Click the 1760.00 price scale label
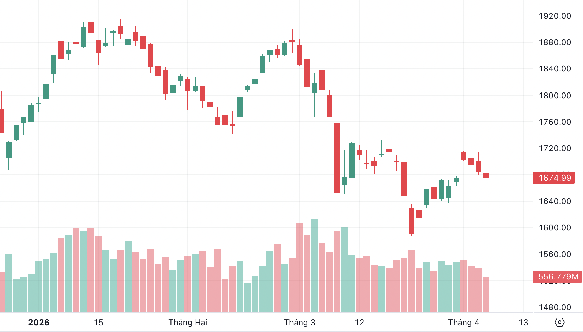Image resolution: width=583 pixels, height=332 pixels. [x=555, y=122]
